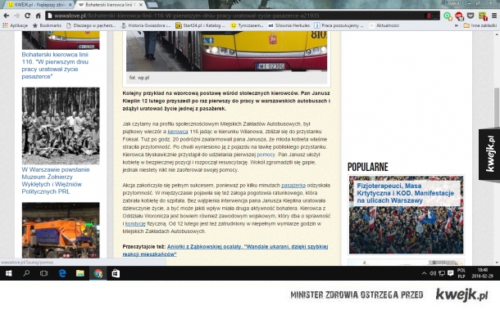
Task: Click the POL language indicator
Action: pos(461,273)
